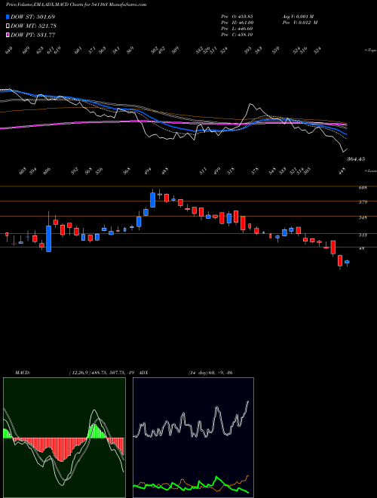Viewport: 377px width, 498px height.
Task: Click the chart title mentioning MunafaSutra.com
Action: [76, 5]
